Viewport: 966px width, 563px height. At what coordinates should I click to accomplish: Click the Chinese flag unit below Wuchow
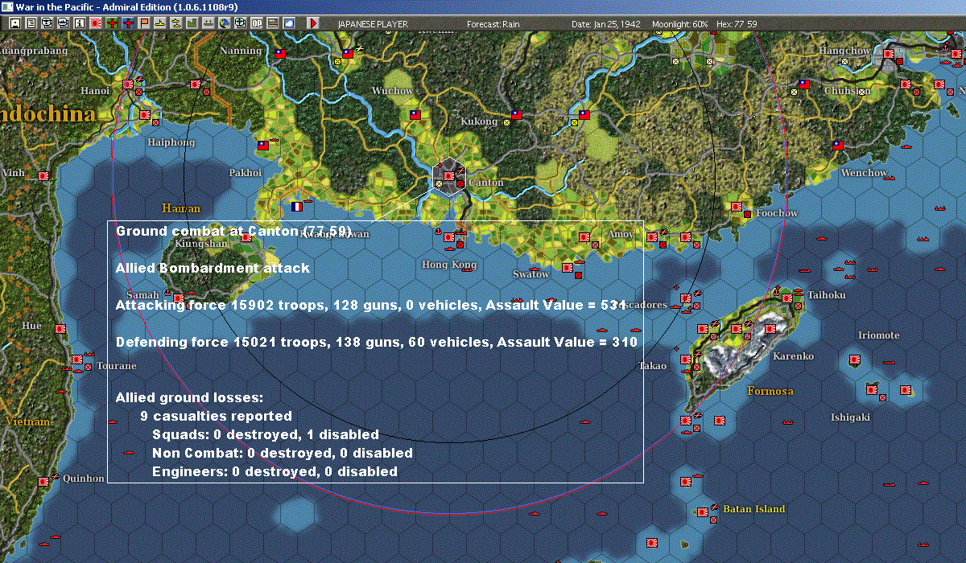click(416, 115)
